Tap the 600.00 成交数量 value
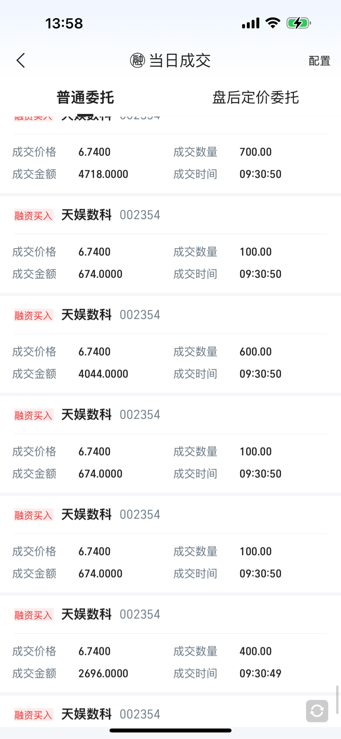341x739 pixels. click(x=255, y=352)
